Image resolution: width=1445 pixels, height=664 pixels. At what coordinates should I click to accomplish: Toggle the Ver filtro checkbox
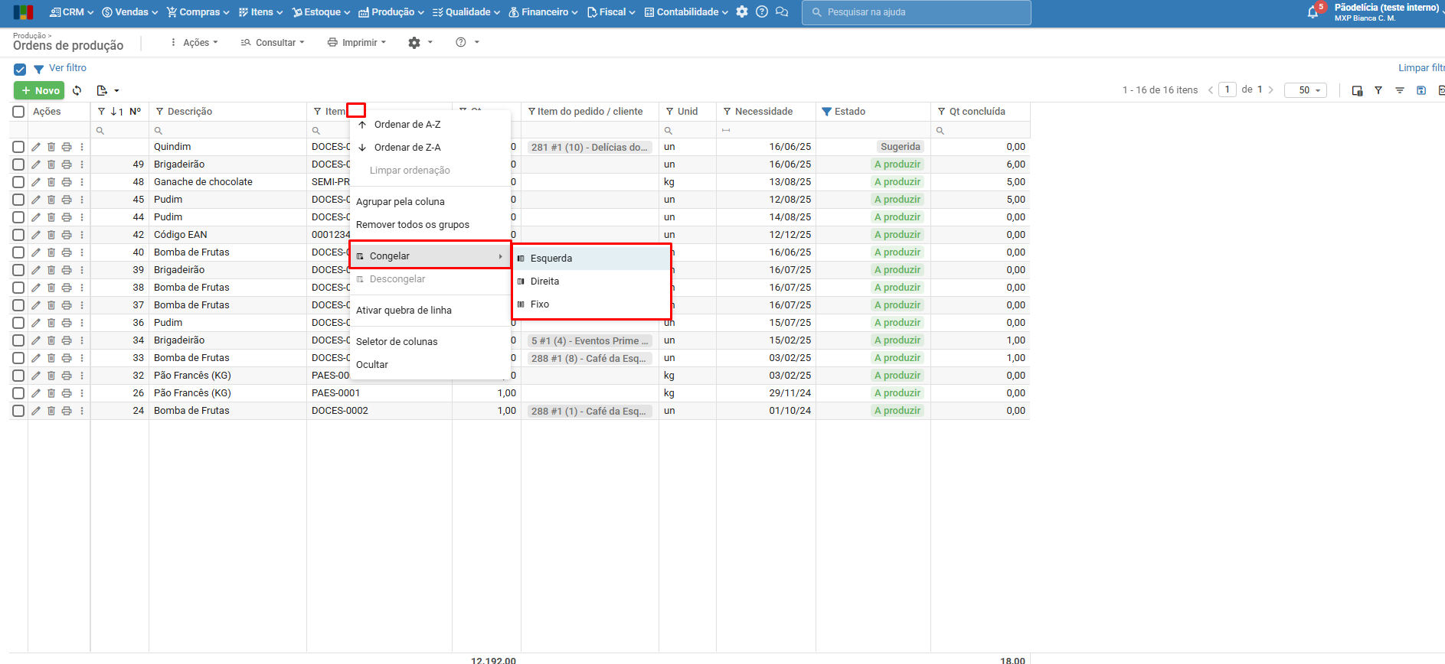[x=20, y=69]
